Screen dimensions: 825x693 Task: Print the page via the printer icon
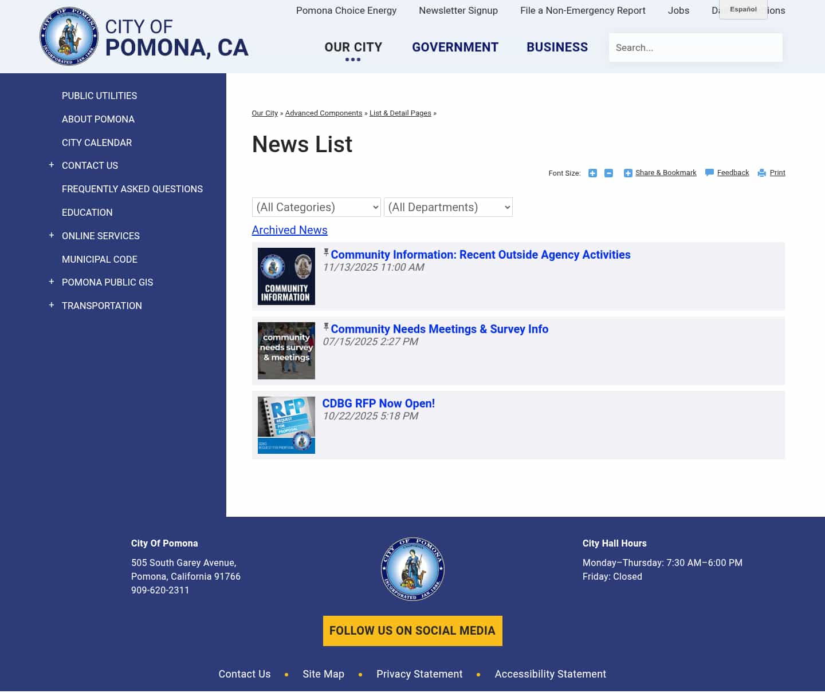pos(761,172)
